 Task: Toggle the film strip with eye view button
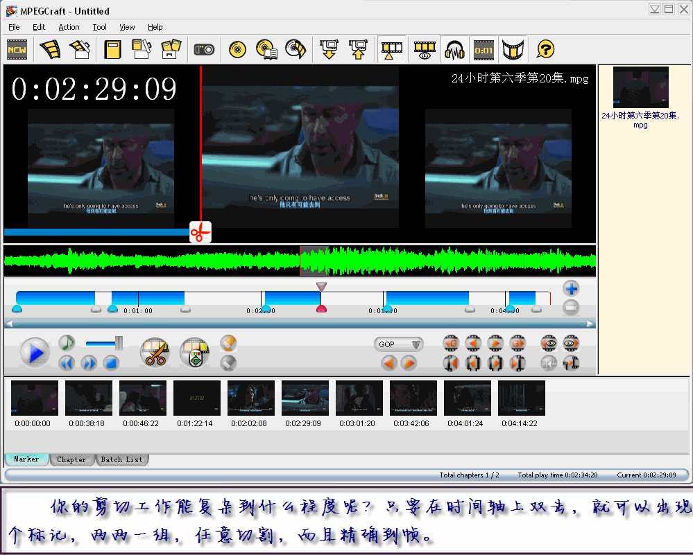[425, 49]
